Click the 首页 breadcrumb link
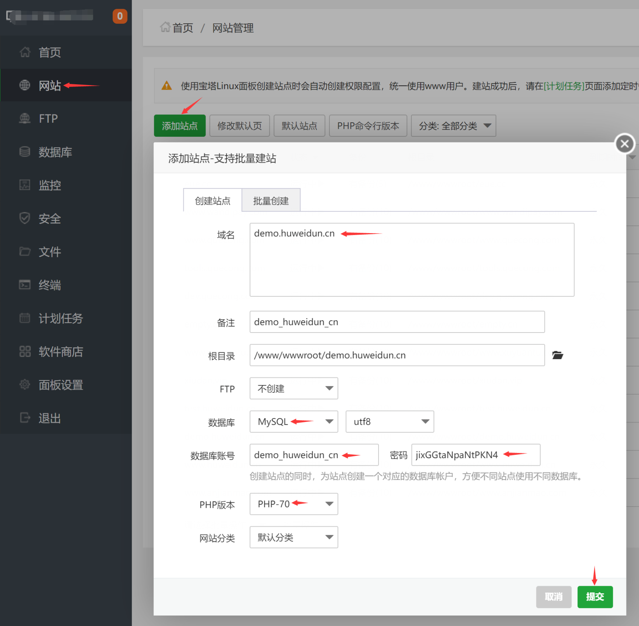639x626 pixels. click(183, 28)
